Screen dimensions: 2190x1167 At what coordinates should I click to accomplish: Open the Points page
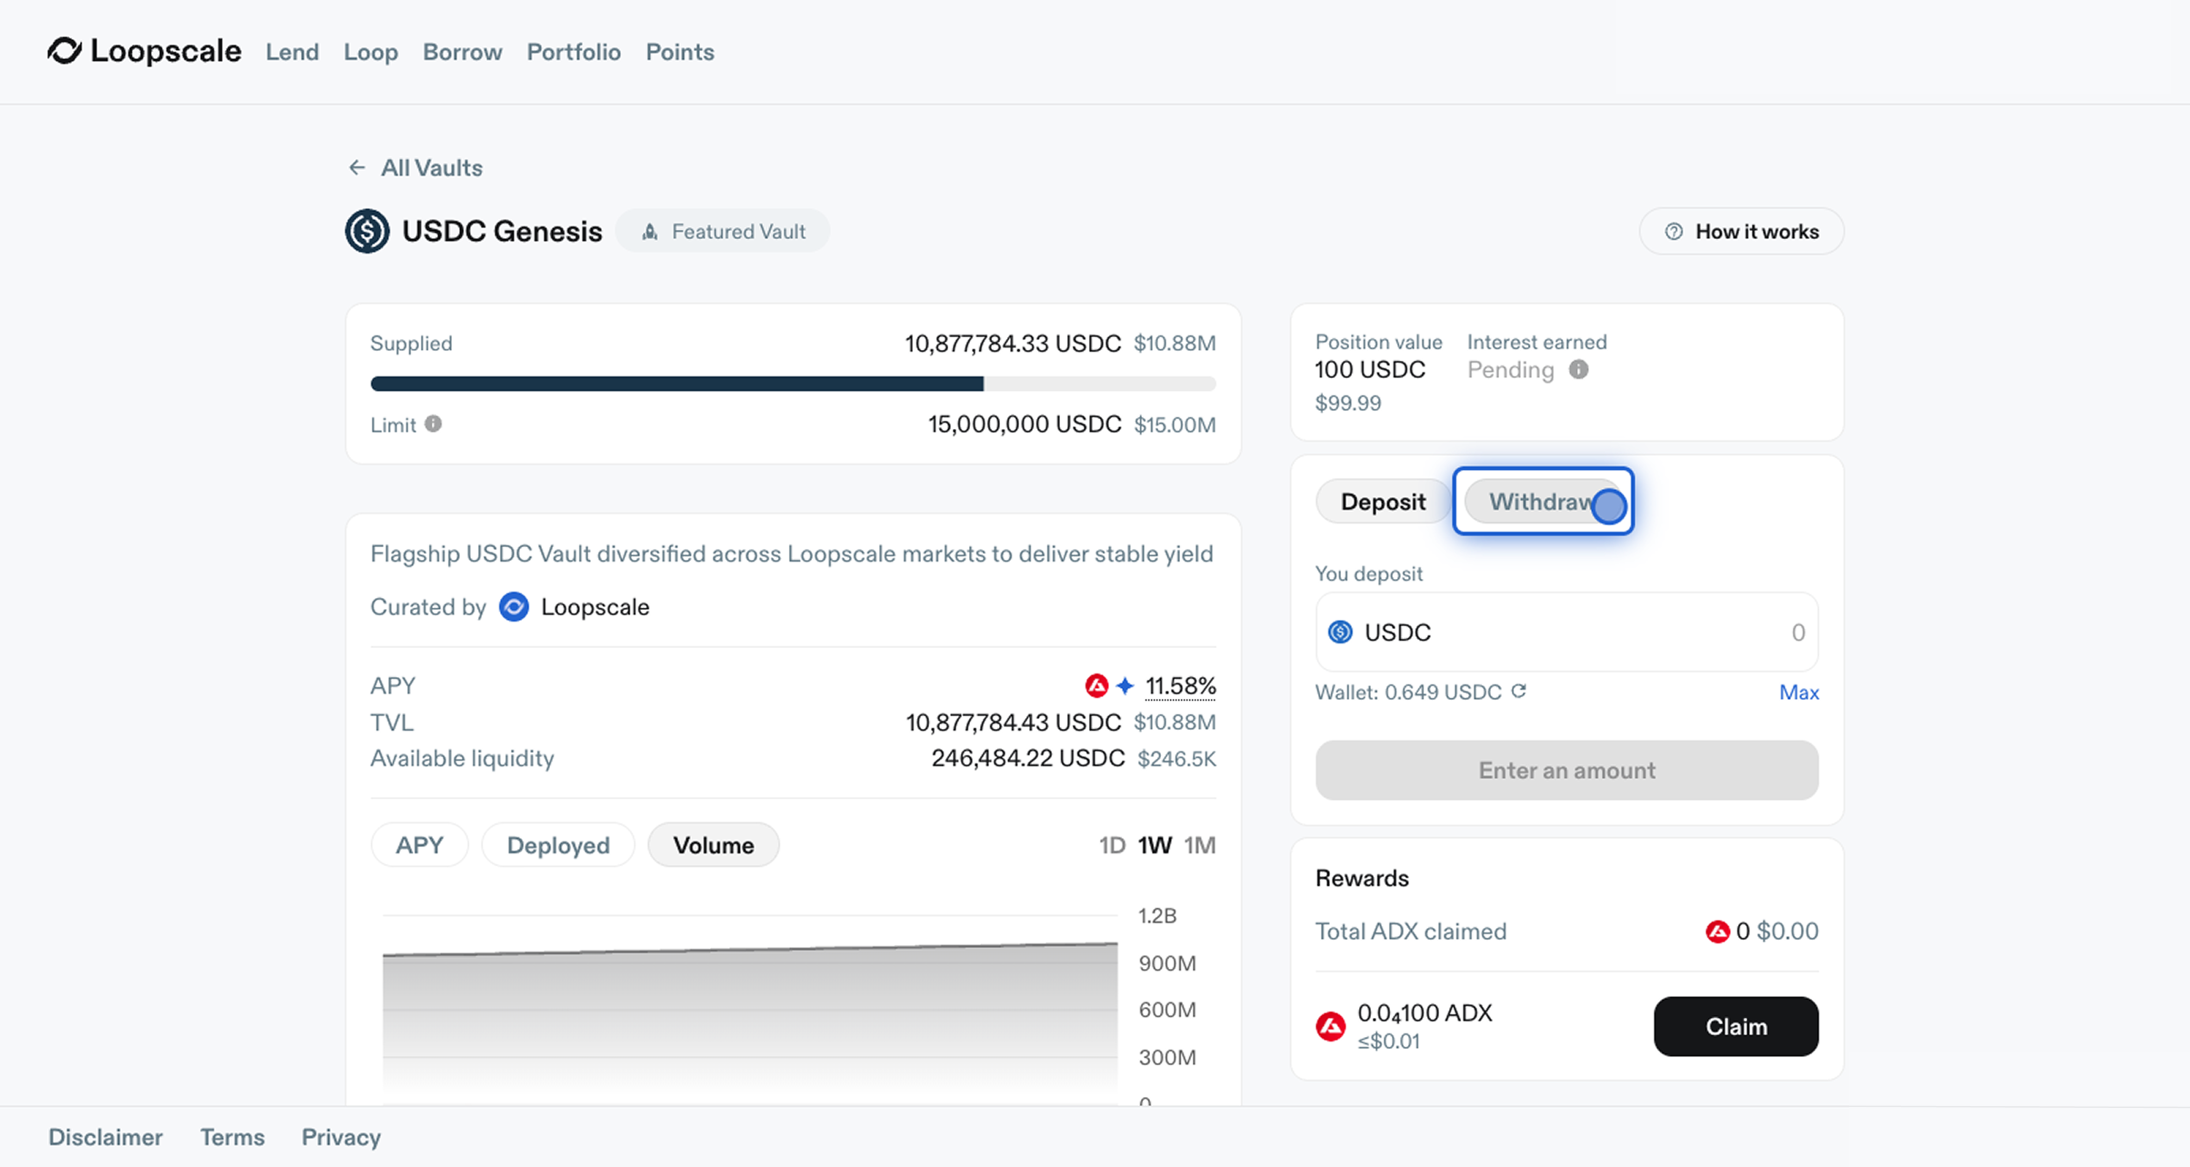[680, 52]
